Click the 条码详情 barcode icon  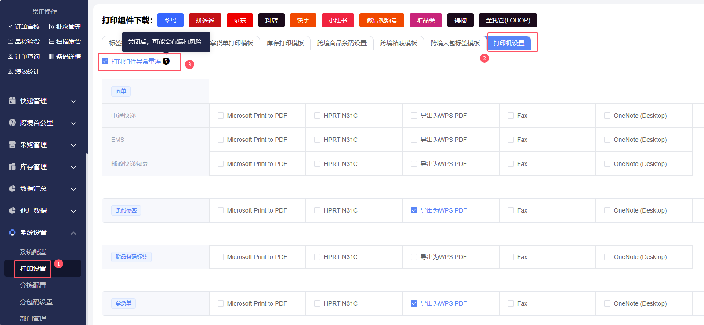[x=52, y=57]
